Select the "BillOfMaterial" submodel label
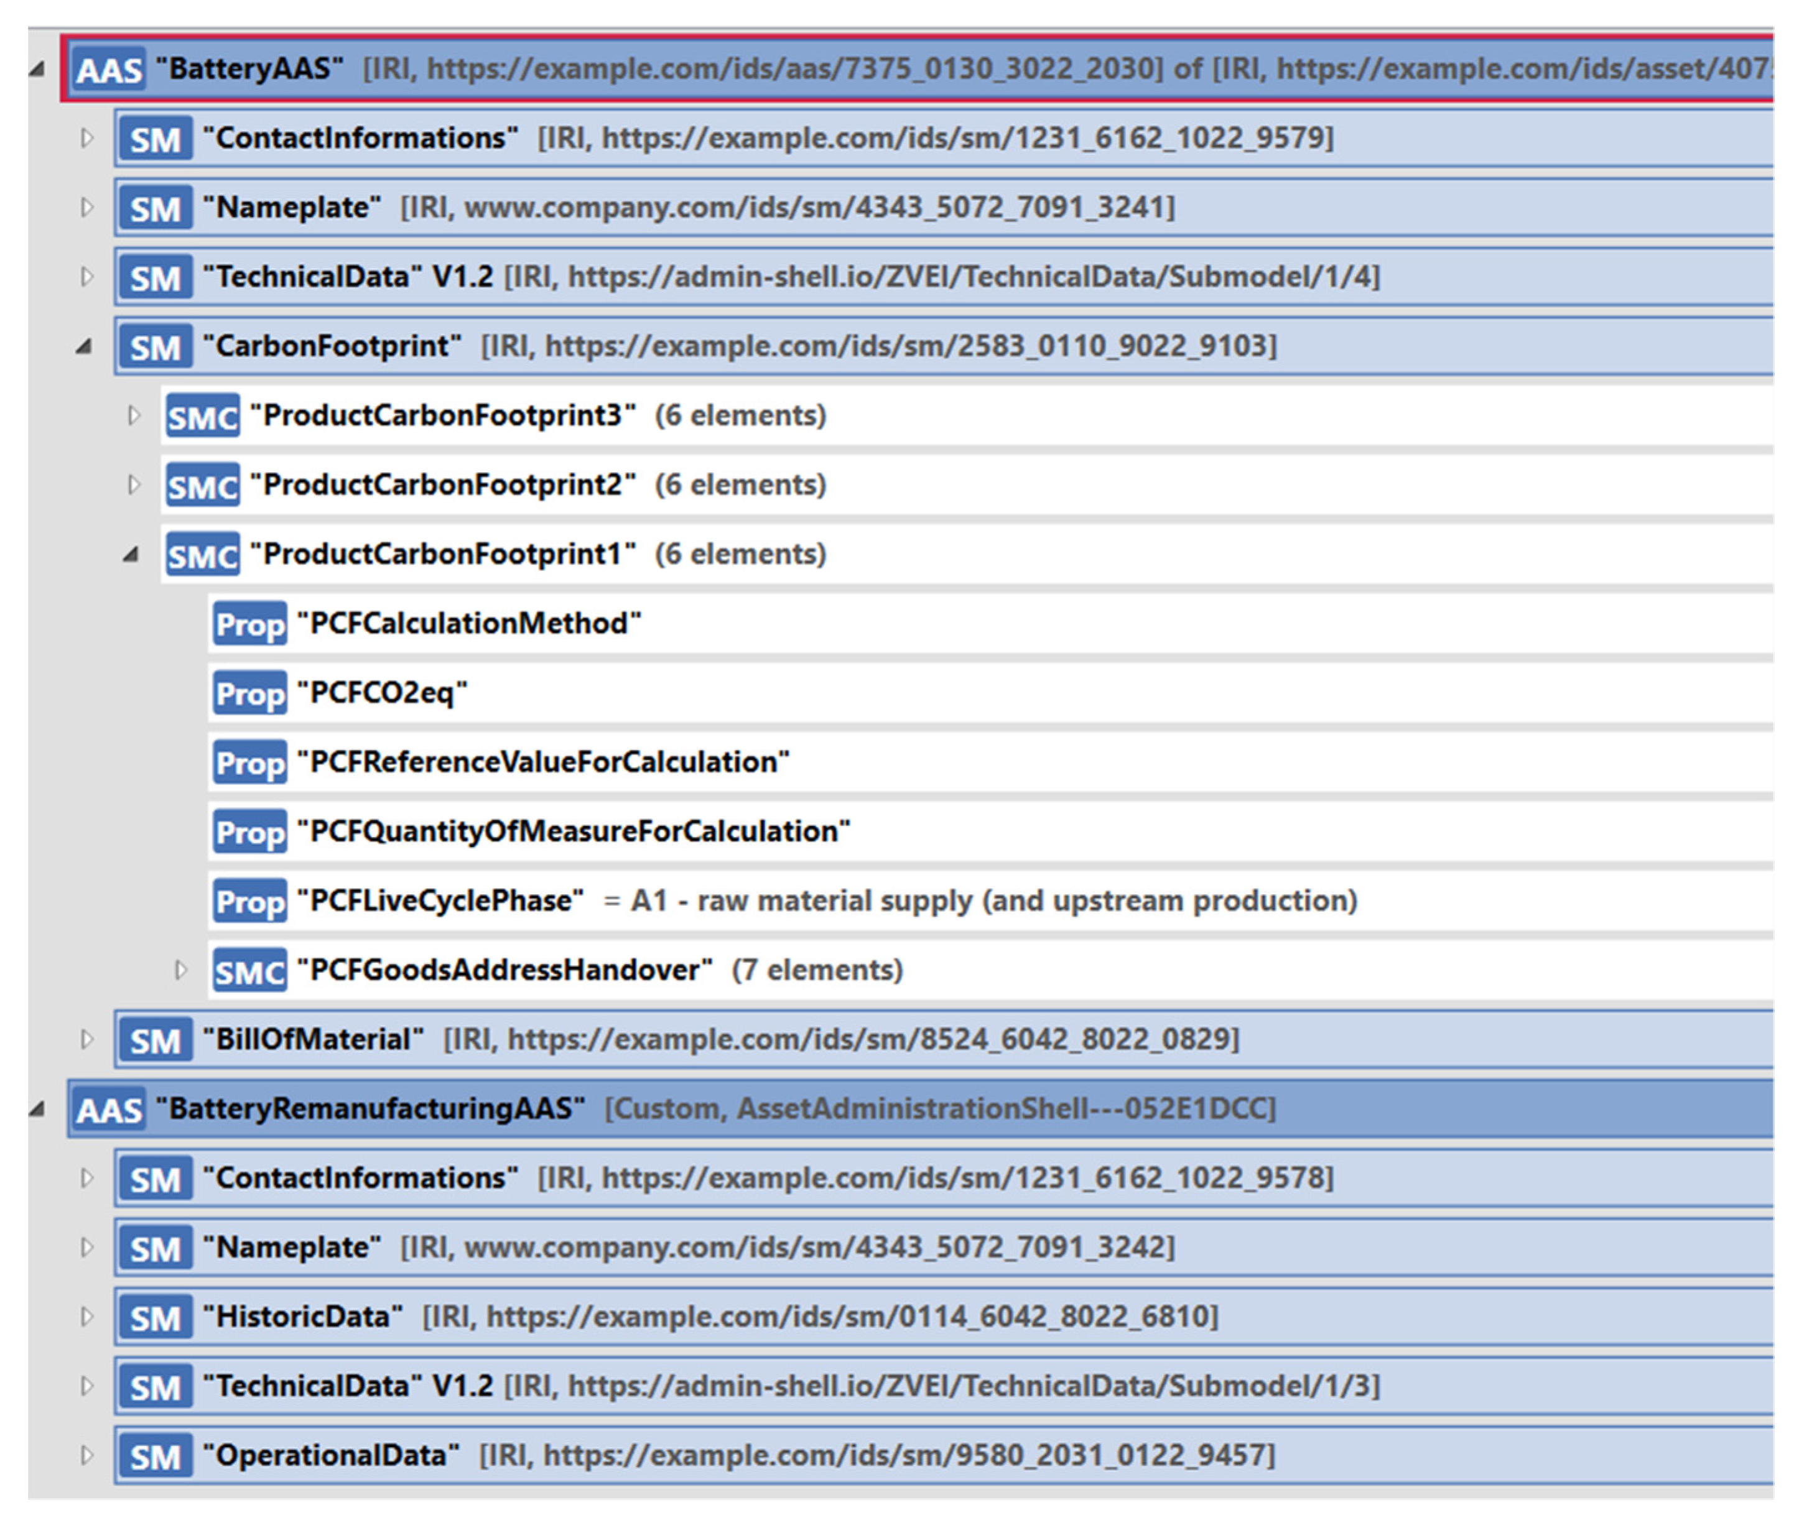 [313, 1040]
